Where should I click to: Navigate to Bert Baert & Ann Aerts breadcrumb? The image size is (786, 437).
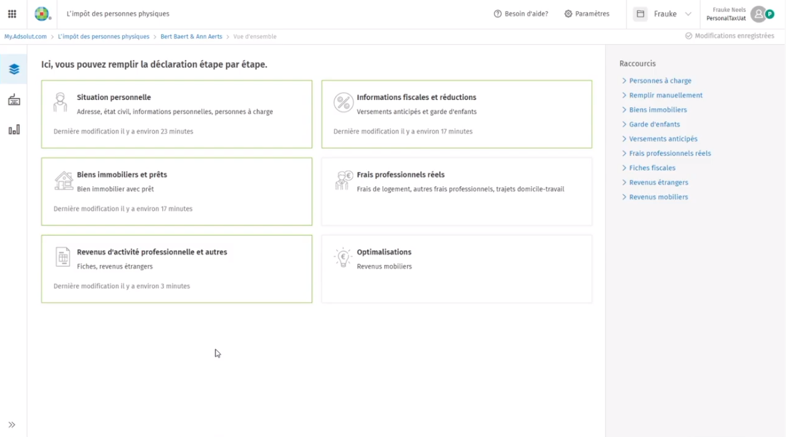[x=191, y=37]
